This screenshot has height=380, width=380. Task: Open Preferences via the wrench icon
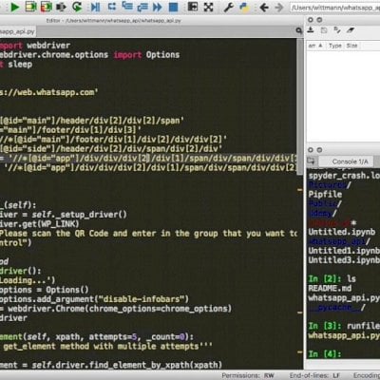tap(229, 7)
